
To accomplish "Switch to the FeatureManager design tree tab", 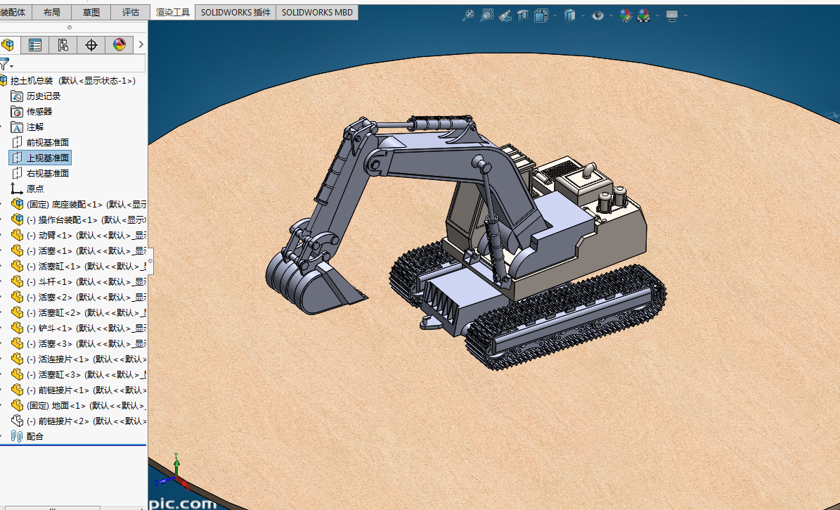I will point(8,45).
